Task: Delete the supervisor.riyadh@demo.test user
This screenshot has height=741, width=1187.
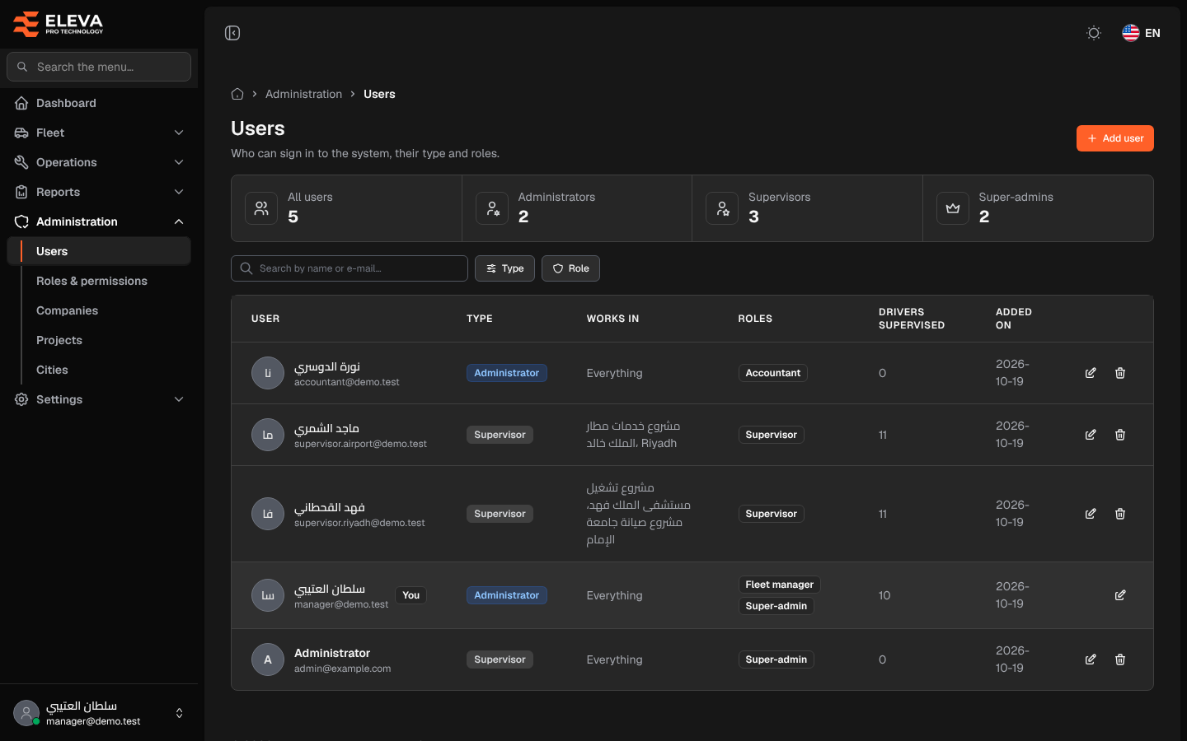Action: pos(1120,514)
